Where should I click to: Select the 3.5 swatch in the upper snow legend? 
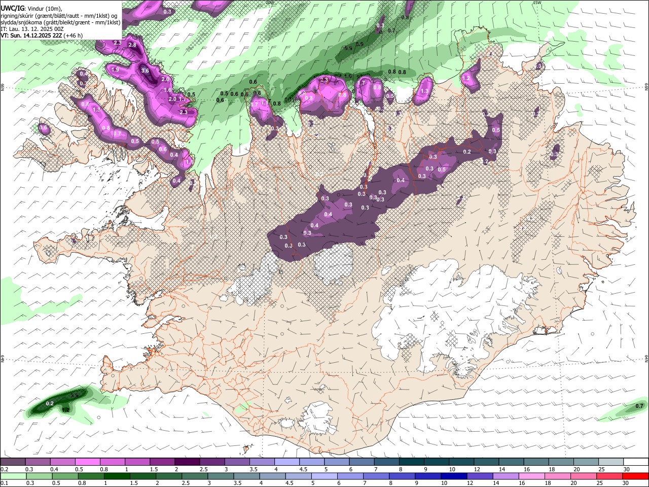[262, 462]
